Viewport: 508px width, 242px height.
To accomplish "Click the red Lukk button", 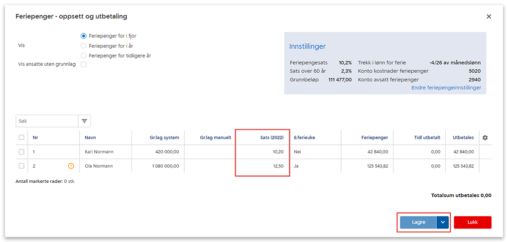I will pyautogui.click(x=472, y=222).
